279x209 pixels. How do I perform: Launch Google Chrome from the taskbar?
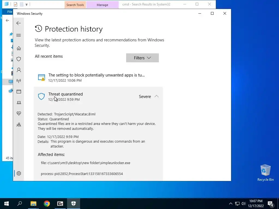tap(47, 204)
